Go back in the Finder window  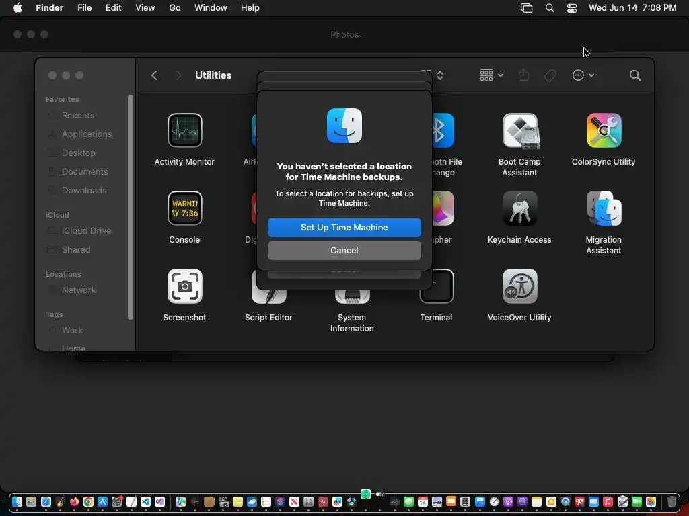pyautogui.click(x=154, y=75)
